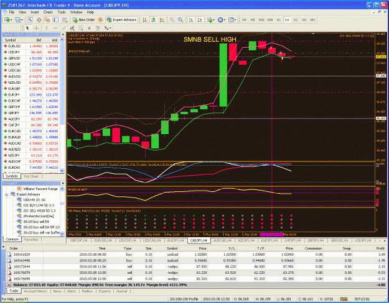Select the D1 timeframe
The width and height of the screenshot is (389, 303).
[x=296, y=20]
